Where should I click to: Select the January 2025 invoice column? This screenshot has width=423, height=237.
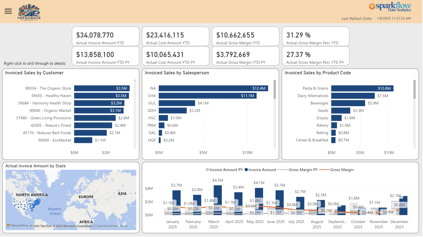pyautogui.click(x=176, y=203)
